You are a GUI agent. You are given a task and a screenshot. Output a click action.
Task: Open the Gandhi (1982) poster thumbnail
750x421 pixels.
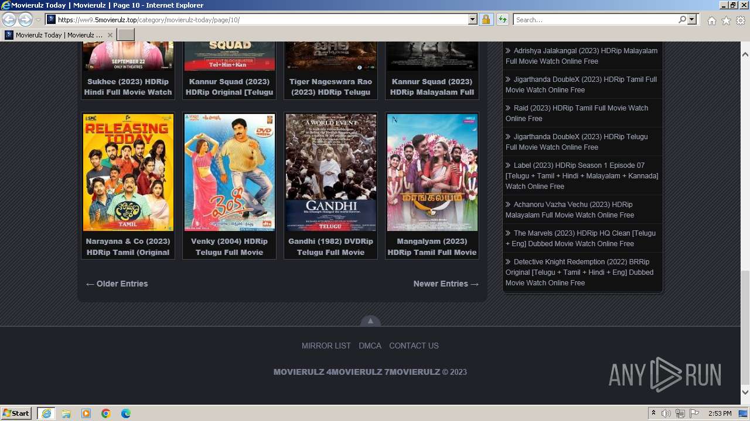330,172
